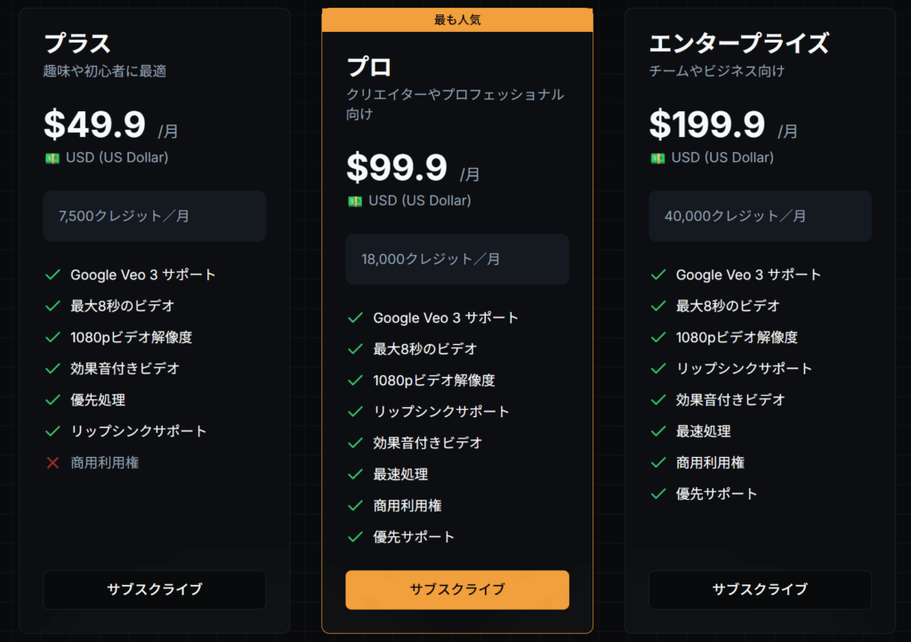Click the $49.9 price in プラス plan
The height and width of the screenshot is (642, 911).
[x=94, y=125]
